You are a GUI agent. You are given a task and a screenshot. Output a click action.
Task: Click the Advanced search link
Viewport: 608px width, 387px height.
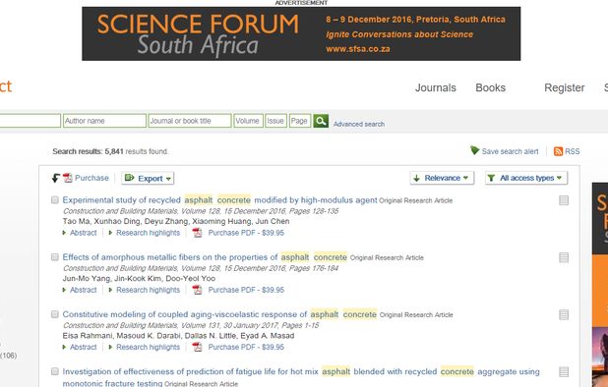coord(359,124)
